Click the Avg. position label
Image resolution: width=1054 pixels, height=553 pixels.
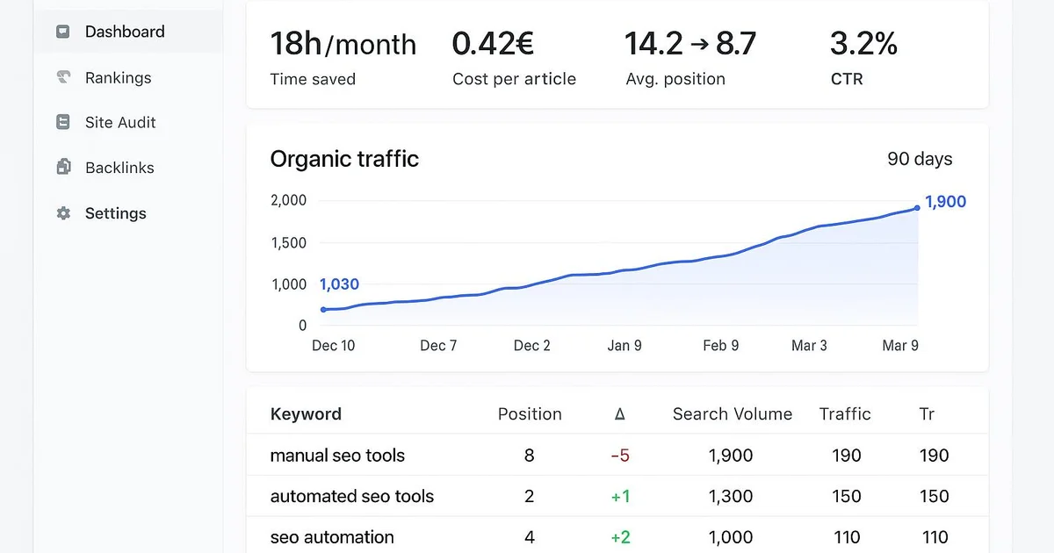click(675, 79)
